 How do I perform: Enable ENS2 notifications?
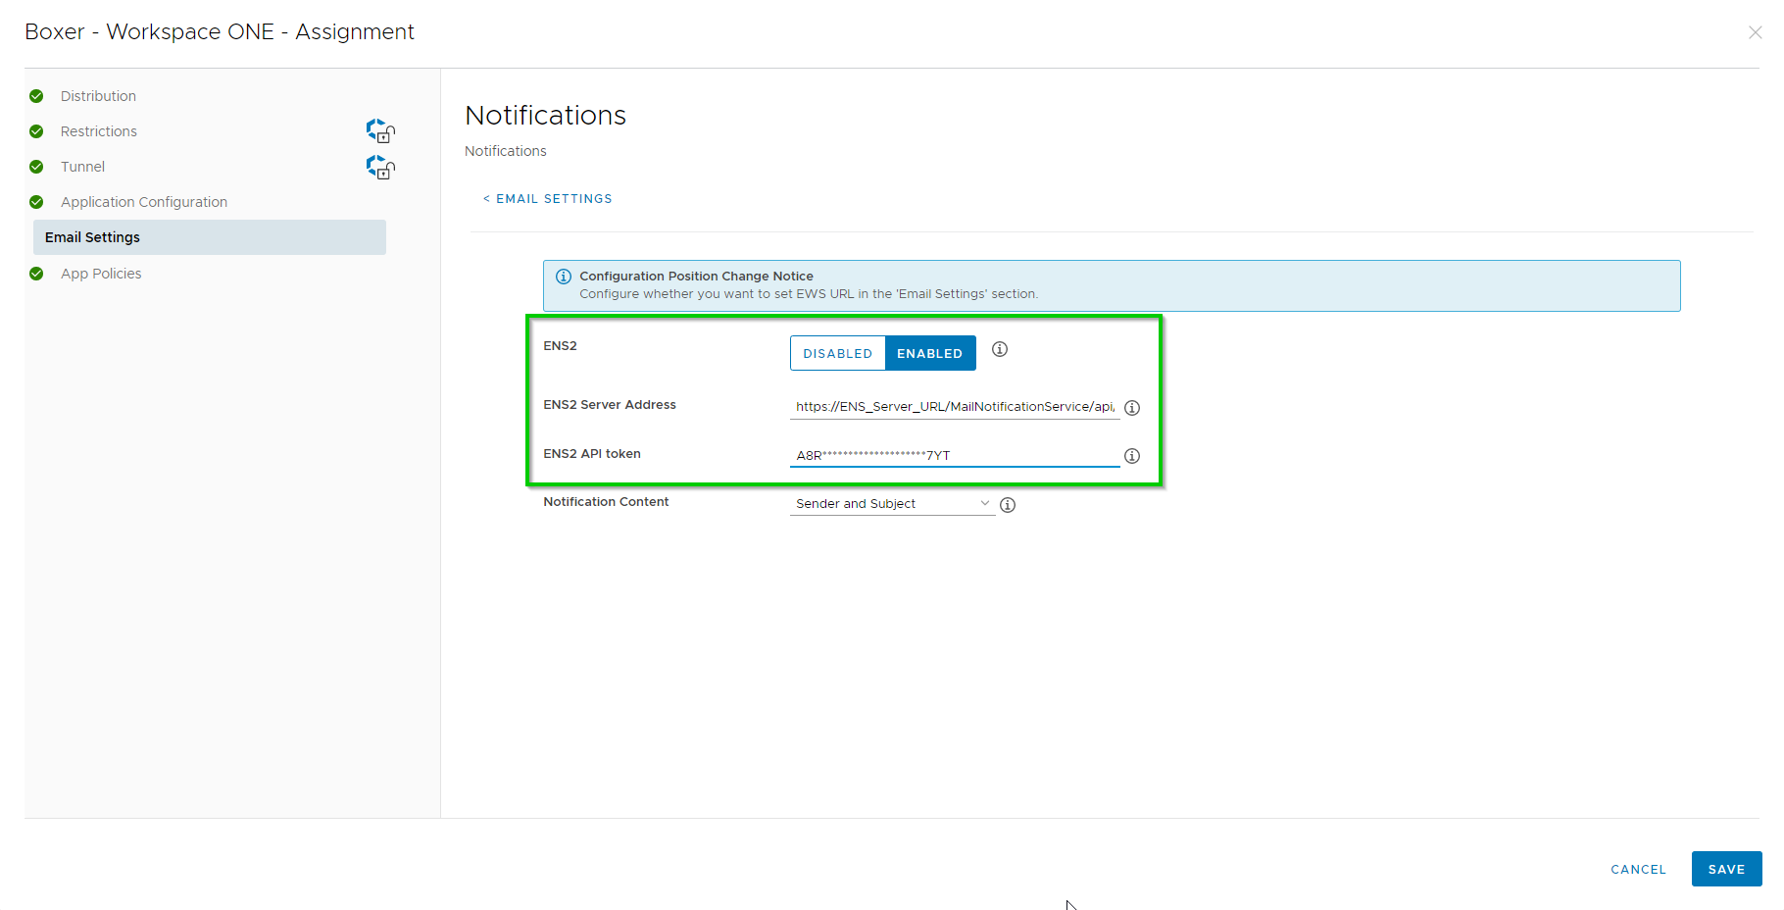coord(929,353)
